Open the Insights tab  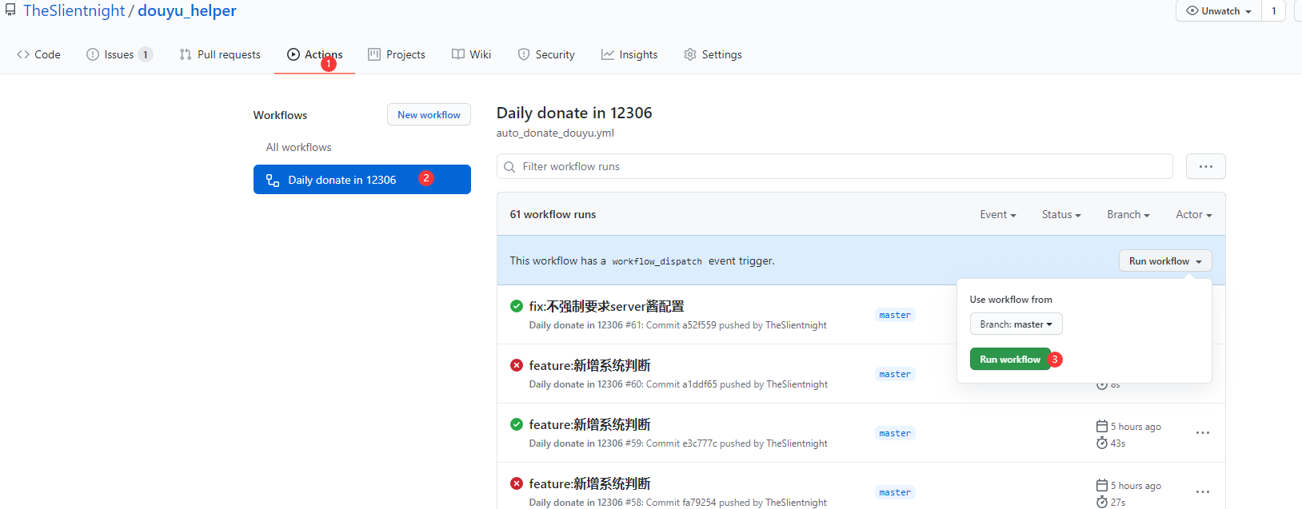tap(629, 54)
